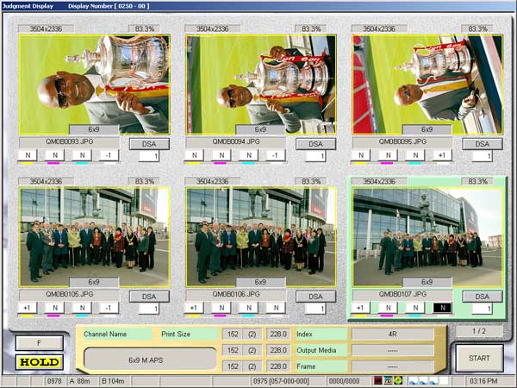
Task: Select cyan correction field of QM0B0106.JPG
Action: (x=249, y=308)
